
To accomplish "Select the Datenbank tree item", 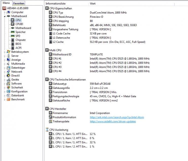I will click(18, 96).
